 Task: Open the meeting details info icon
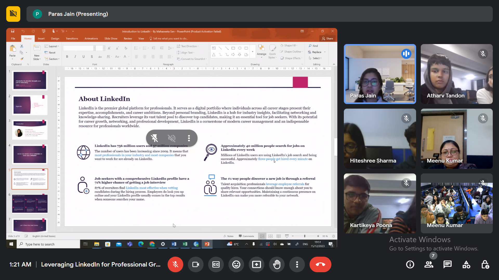click(410, 264)
